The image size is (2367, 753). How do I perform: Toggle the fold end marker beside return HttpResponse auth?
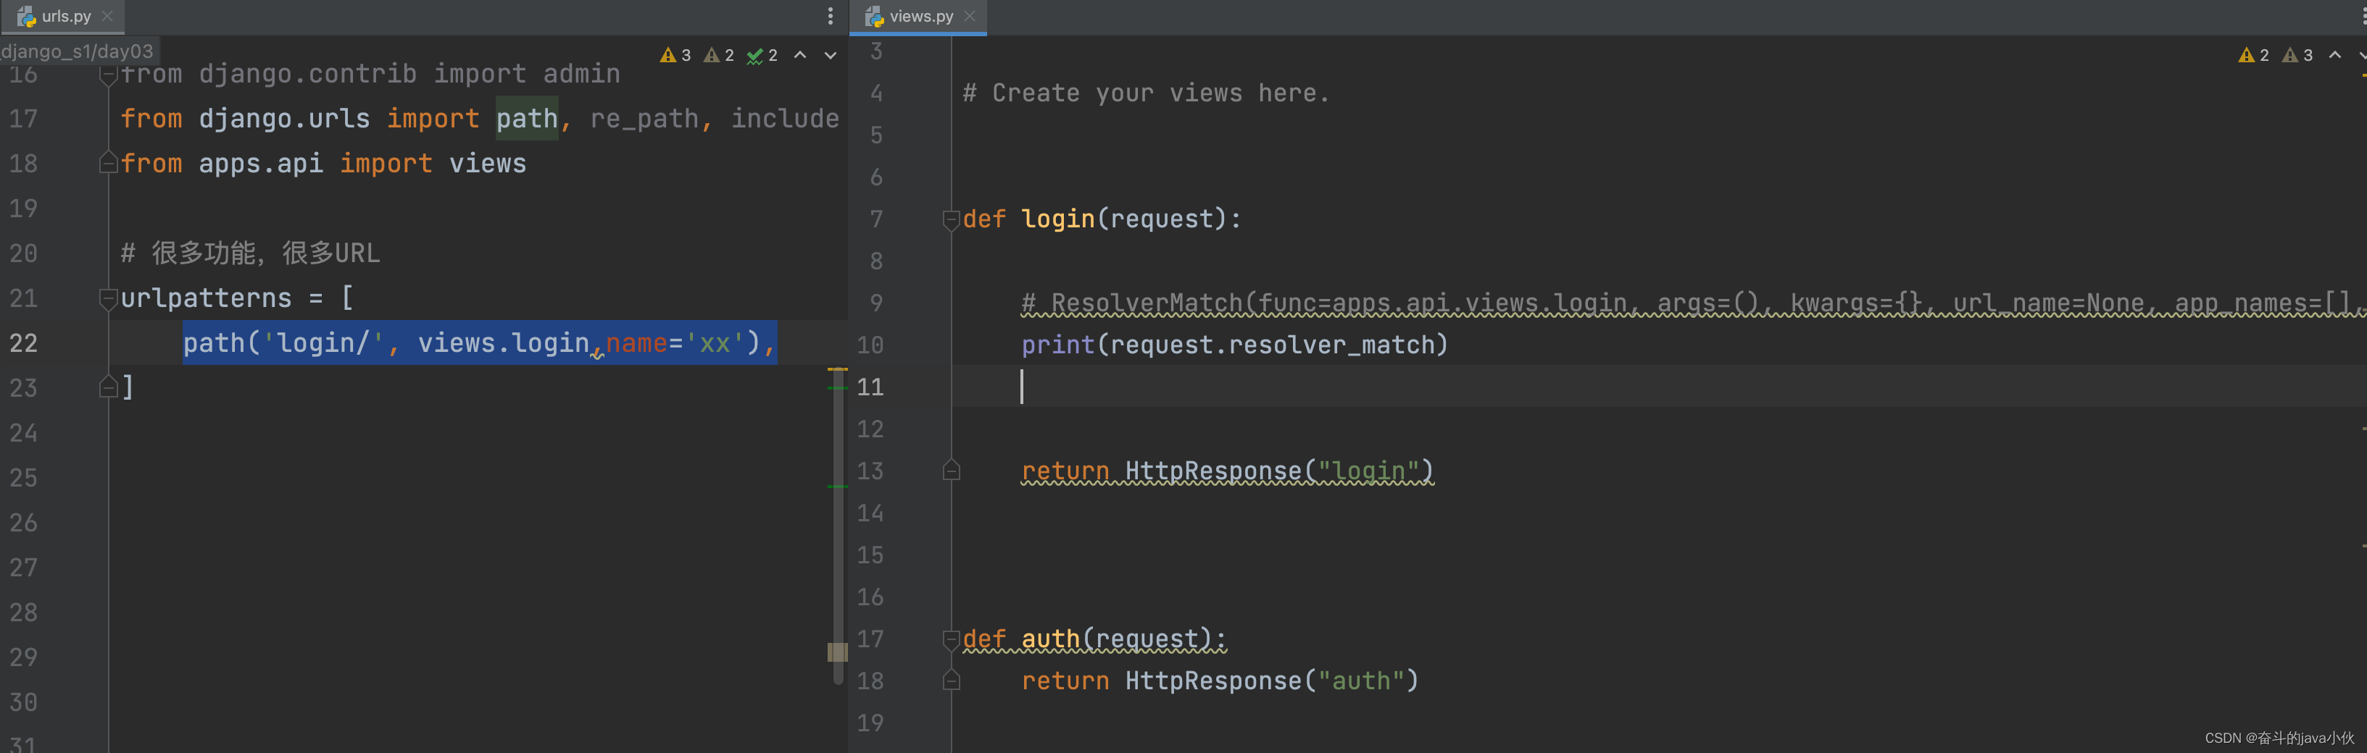(951, 681)
